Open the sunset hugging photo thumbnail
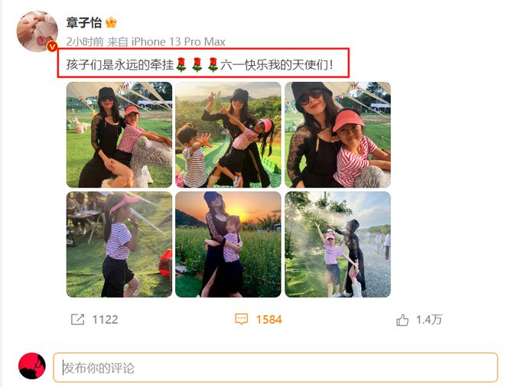This screenshot has height=387, width=505. point(228,245)
